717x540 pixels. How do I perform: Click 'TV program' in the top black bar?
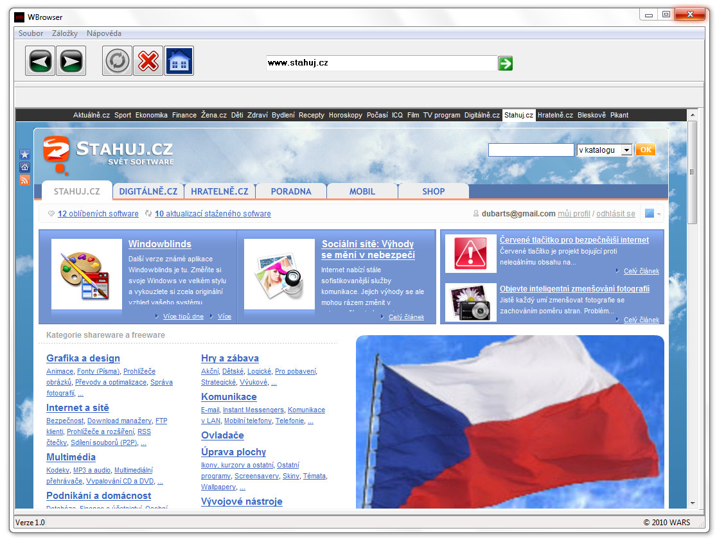point(441,115)
